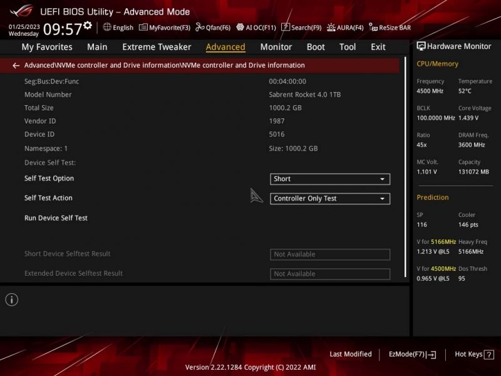Click the 4500 MHz frequency value
The width and height of the screenshot is (501, 376).
pos(430,91)
